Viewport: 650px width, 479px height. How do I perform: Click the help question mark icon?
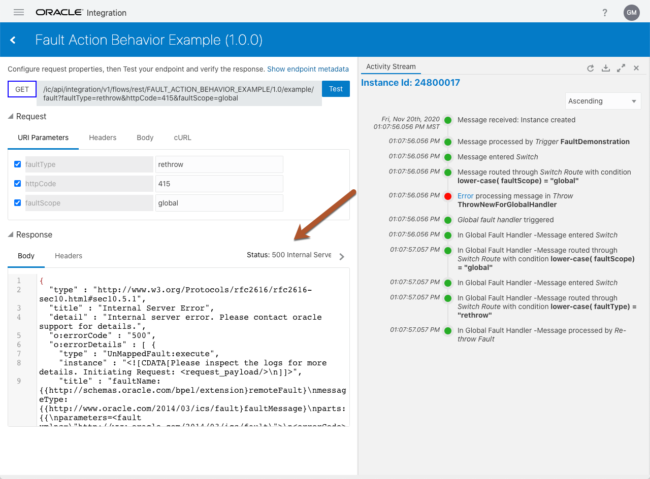pyautogui.click(x=605, y=13)
